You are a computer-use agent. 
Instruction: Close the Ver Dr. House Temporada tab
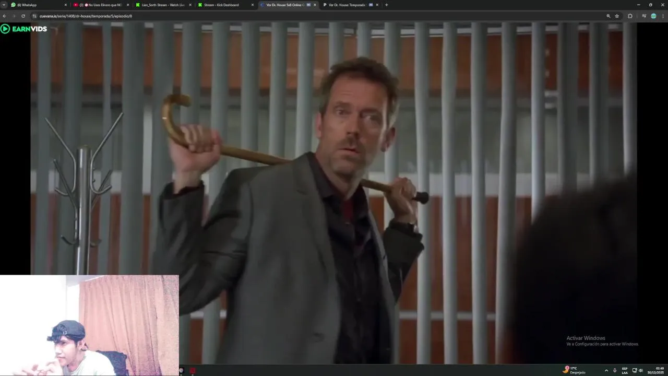[x=377, y=5]
